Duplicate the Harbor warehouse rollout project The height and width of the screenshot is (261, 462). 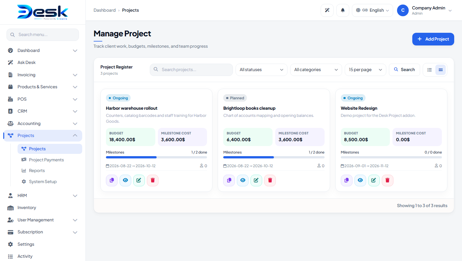tap(112, 180)
